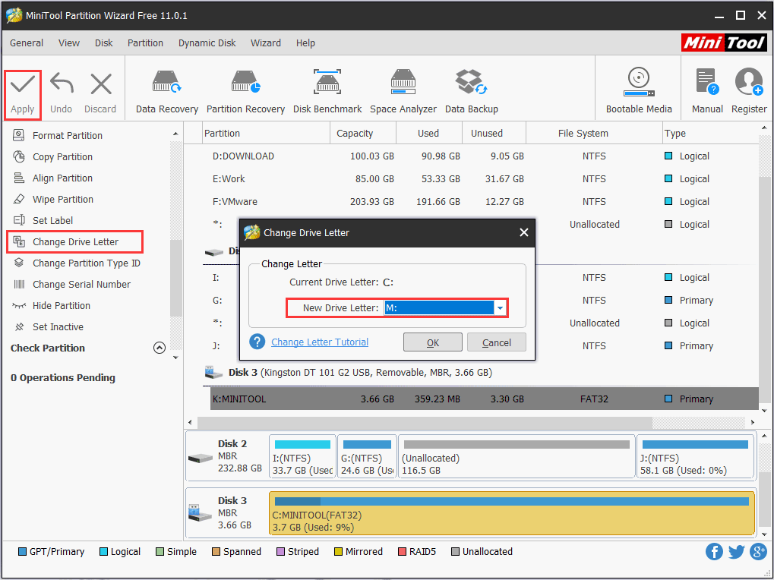The image size is (774, 580).
Task: Sort by Capacity column header
Action: pos(363,133)
